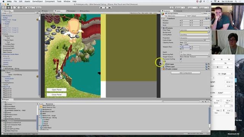The width and height of the screenshot is (244, 137).
Task: Open the File menu
Action: coord(15,2)
